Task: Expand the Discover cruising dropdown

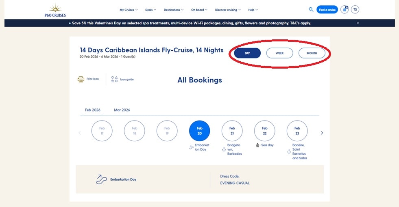Action: 228,10
